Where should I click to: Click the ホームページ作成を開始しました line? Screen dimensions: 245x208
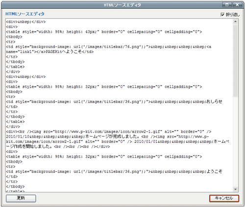pyautogui.click(x=58, y=146)
